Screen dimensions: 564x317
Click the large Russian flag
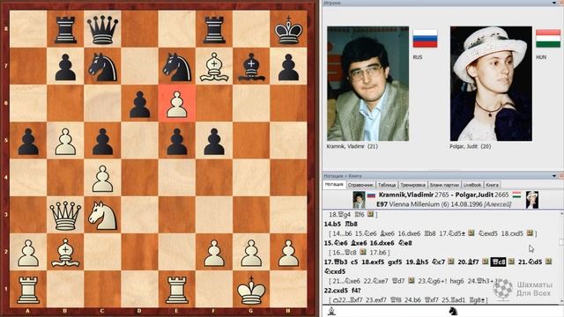[x=425, y=39]
